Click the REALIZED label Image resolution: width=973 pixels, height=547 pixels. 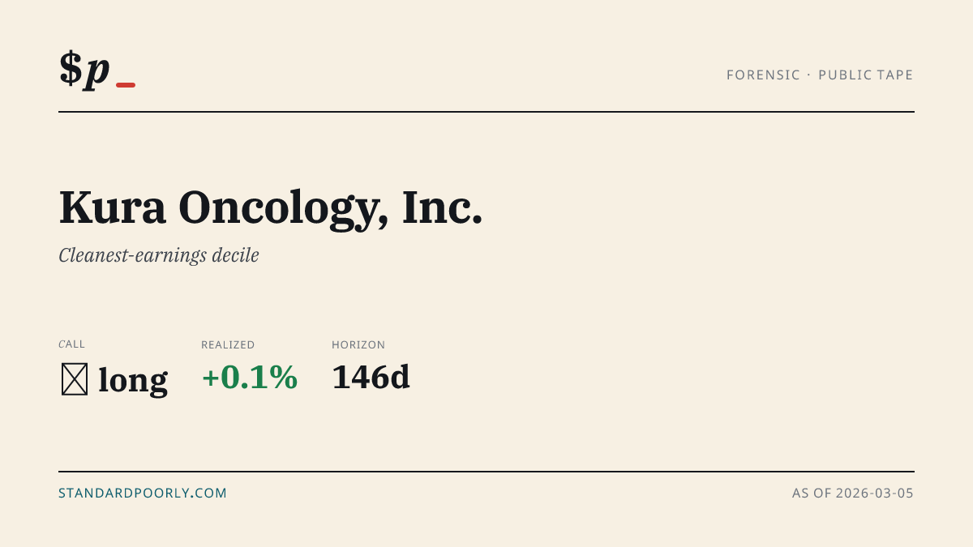(x=228, y=345)
